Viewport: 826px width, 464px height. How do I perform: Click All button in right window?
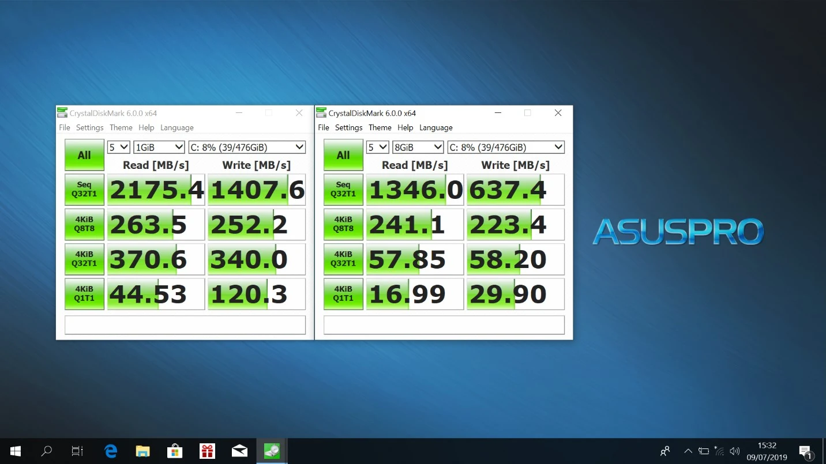point(343,155)
